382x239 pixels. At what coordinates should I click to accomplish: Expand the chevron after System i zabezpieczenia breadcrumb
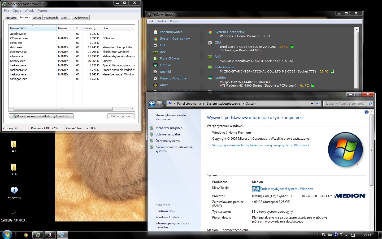click(243, 104)
